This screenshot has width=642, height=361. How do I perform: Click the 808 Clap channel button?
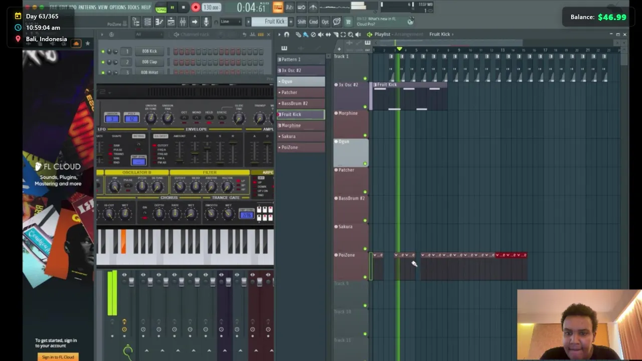coord(149,62)
